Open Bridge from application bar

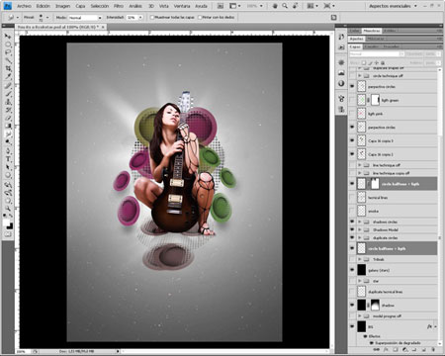click(221, 6)
